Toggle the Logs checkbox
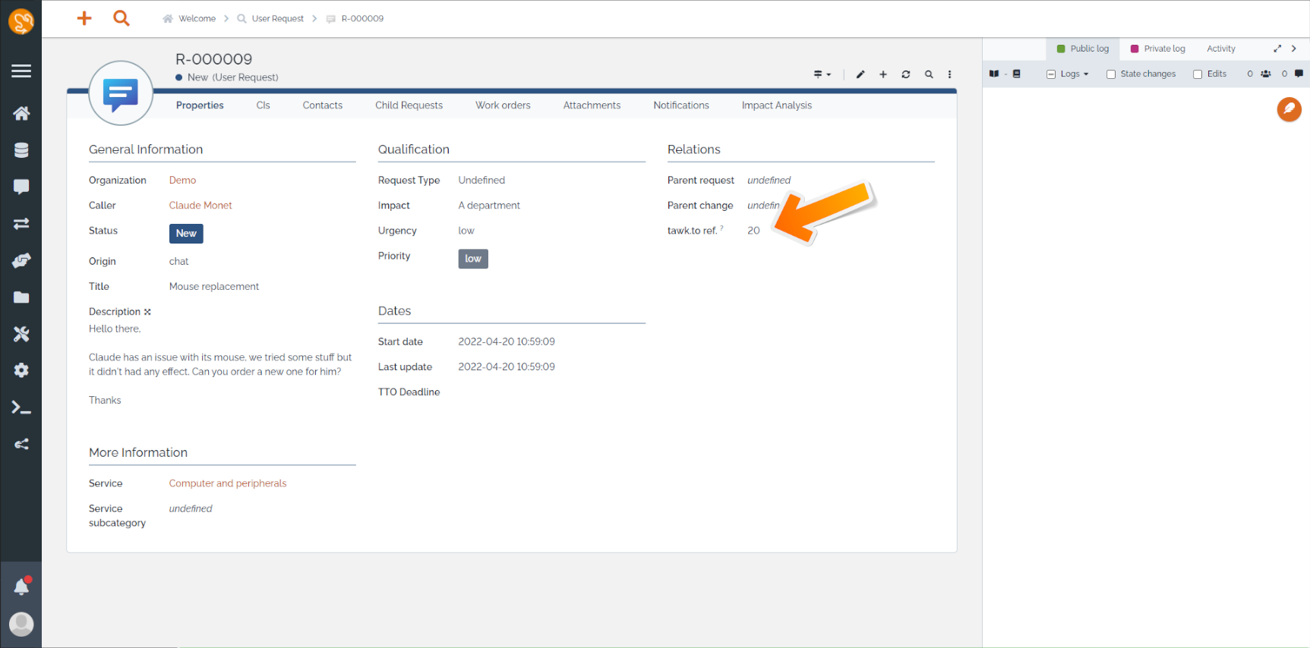The height and width of the screenshot is (648, 1310). 1051,74
